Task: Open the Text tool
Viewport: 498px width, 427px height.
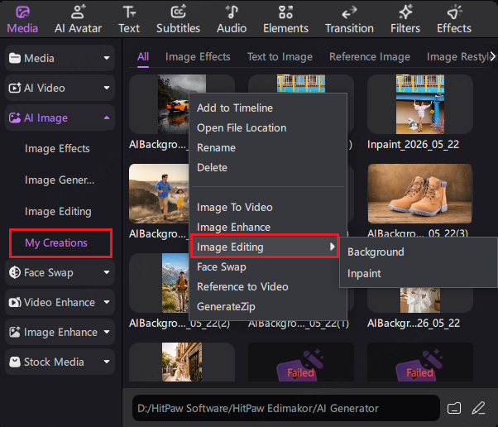Action: (129, 20)
